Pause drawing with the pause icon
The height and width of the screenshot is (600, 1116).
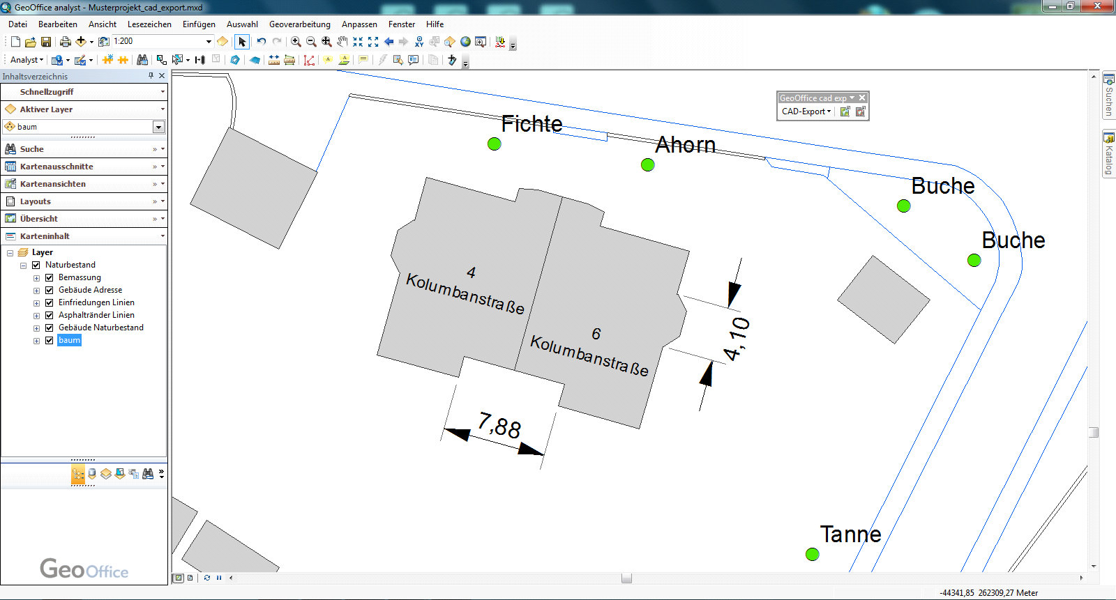click(x=219, y=578)
